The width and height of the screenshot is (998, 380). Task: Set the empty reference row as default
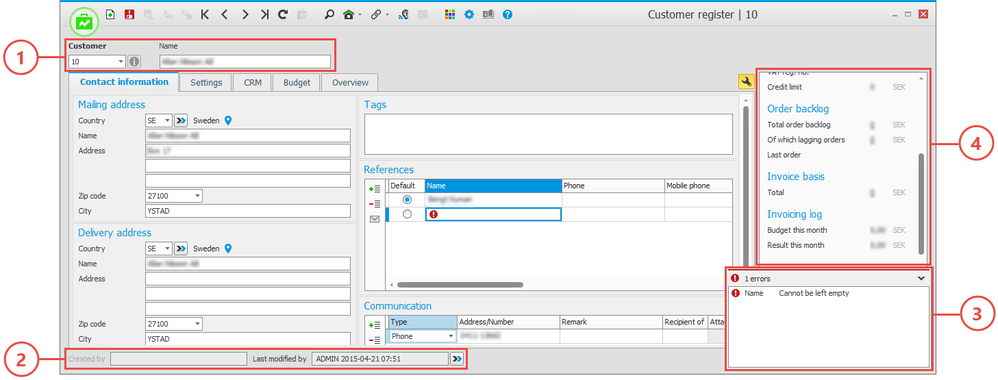click(x=408, y=214)
